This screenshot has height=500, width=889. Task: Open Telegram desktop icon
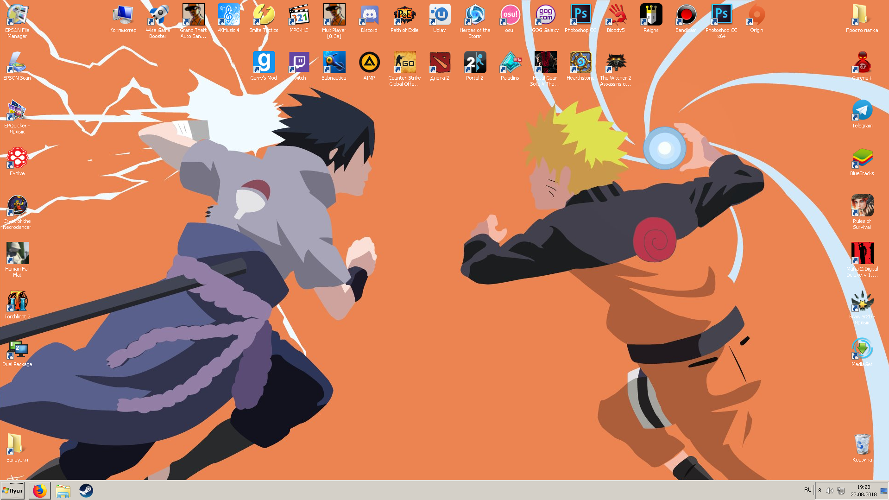coord(862,114)
